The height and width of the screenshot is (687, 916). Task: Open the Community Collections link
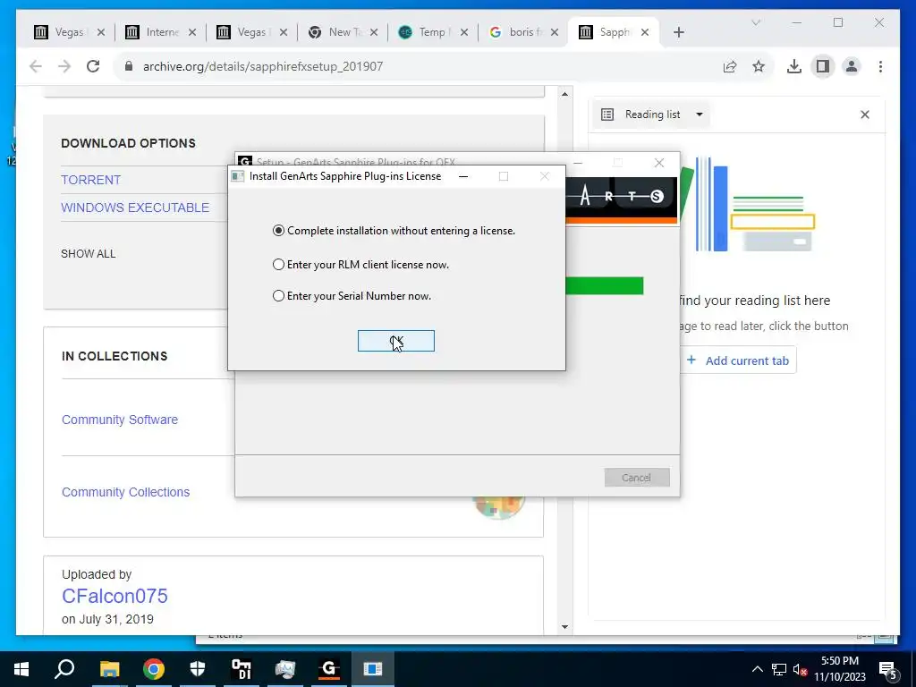[125, 492]
